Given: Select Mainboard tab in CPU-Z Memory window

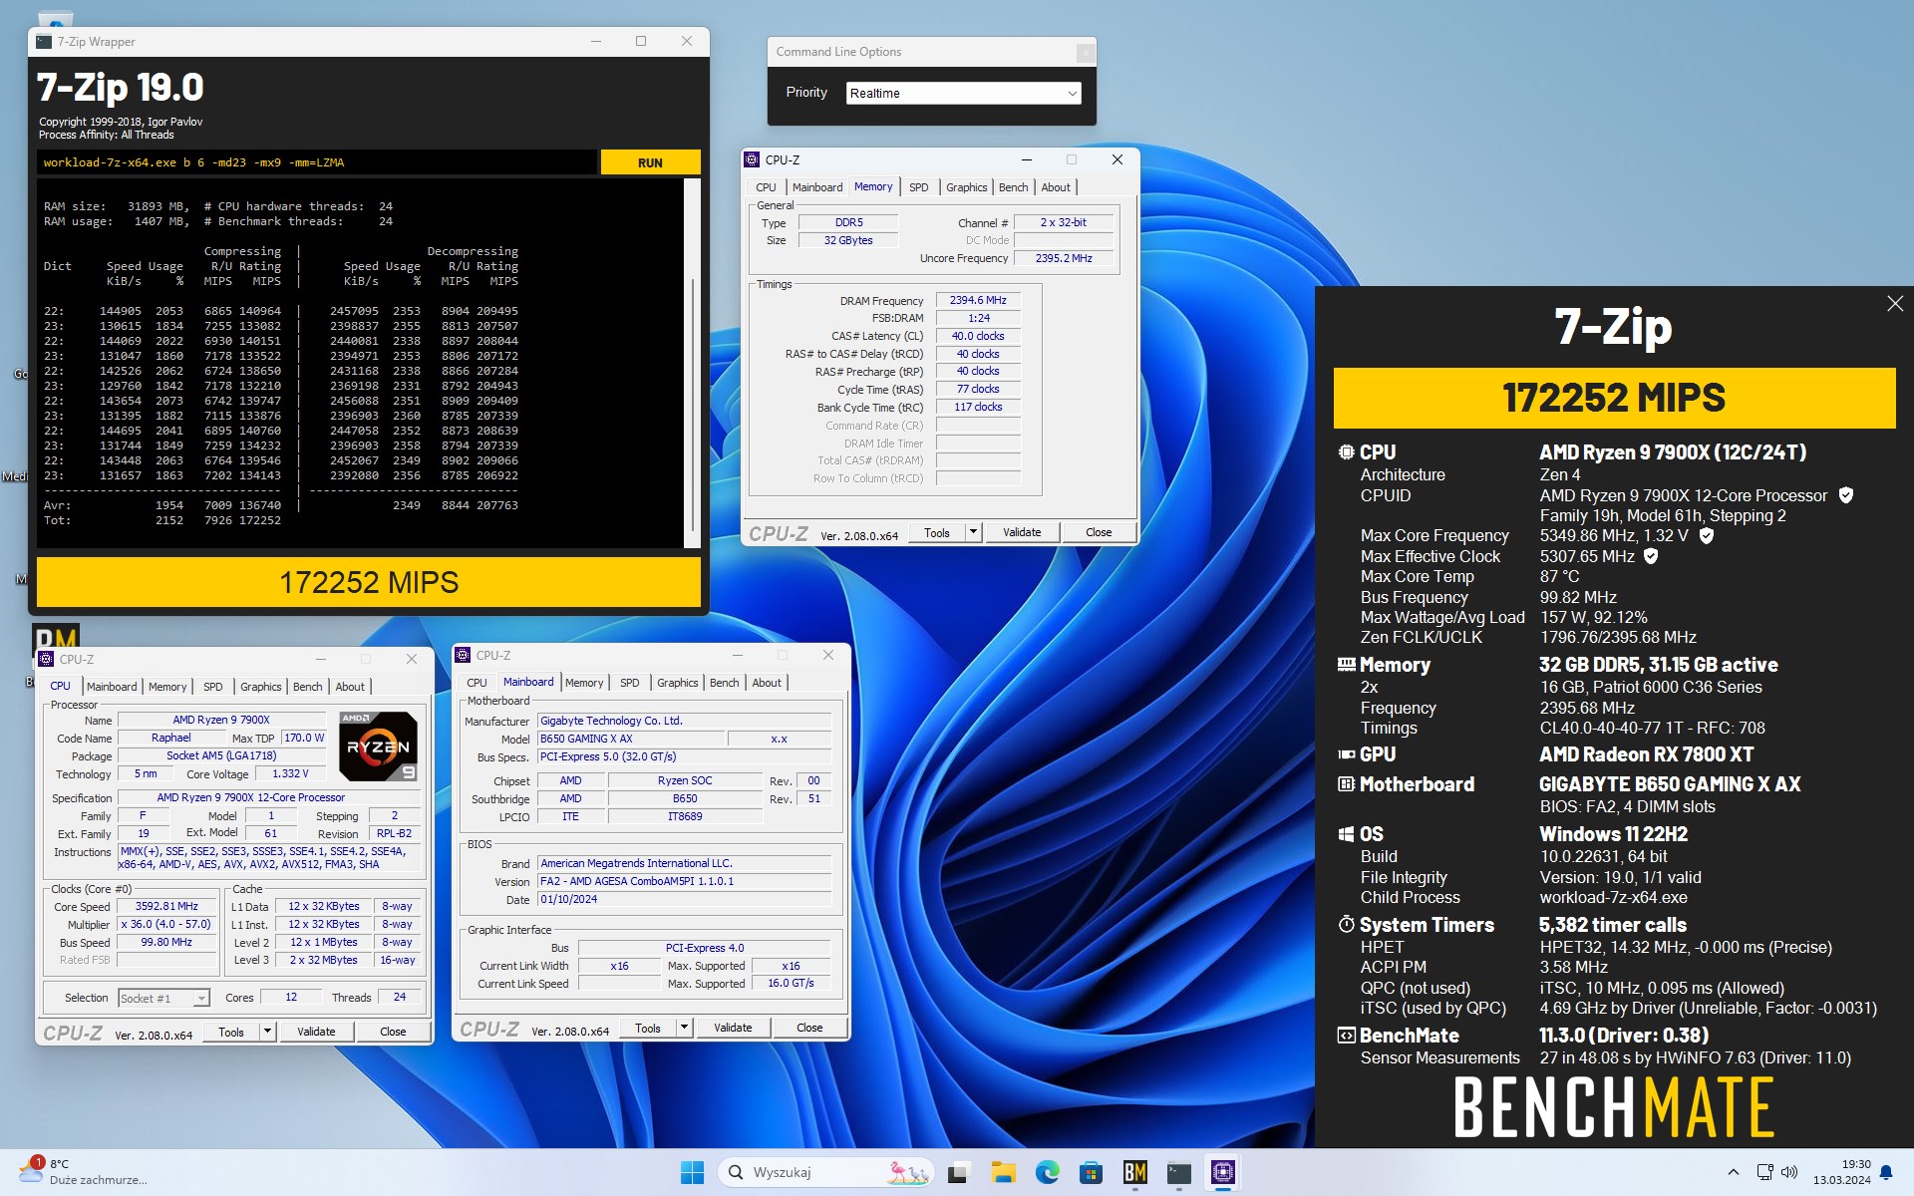Looking at the screenshot, I should (x=817, y=187).
